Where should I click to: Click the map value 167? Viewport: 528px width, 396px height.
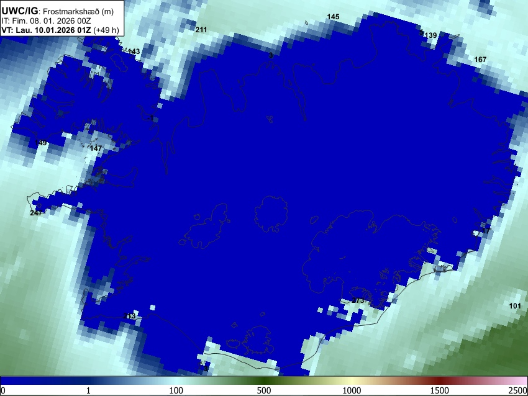pos(480,59)
